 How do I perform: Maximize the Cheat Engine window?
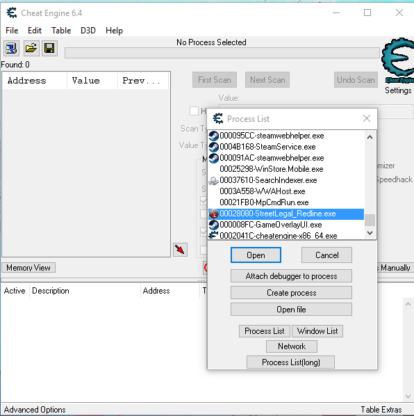[x=367, y=13]
